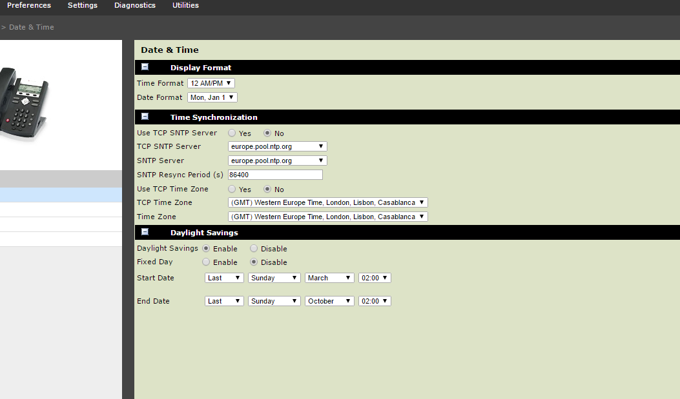Click the Display Format section header
The width and height of the screenshot is (680, 399).
(x=407, y=68)
